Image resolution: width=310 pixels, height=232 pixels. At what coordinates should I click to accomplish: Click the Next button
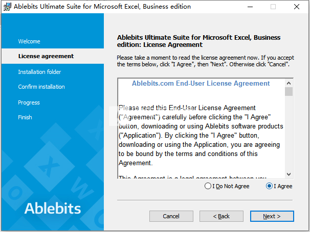pyautogui.click(x=272, y=216)
